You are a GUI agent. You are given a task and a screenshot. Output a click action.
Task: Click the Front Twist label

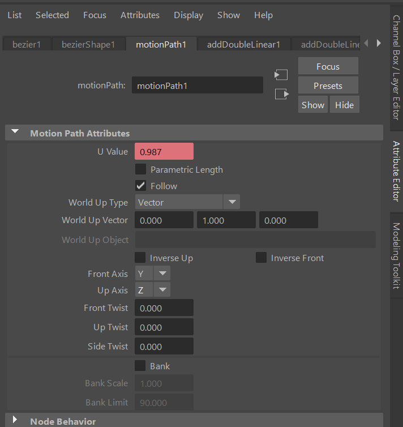106,308
